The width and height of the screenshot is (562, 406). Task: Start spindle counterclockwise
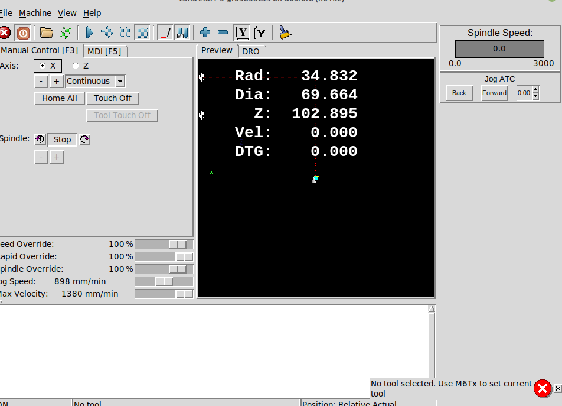click(40, 139)
